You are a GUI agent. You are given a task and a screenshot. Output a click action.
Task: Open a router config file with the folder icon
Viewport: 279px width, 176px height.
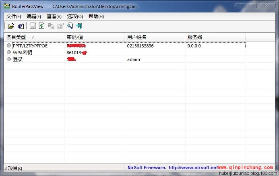[11, 26]
